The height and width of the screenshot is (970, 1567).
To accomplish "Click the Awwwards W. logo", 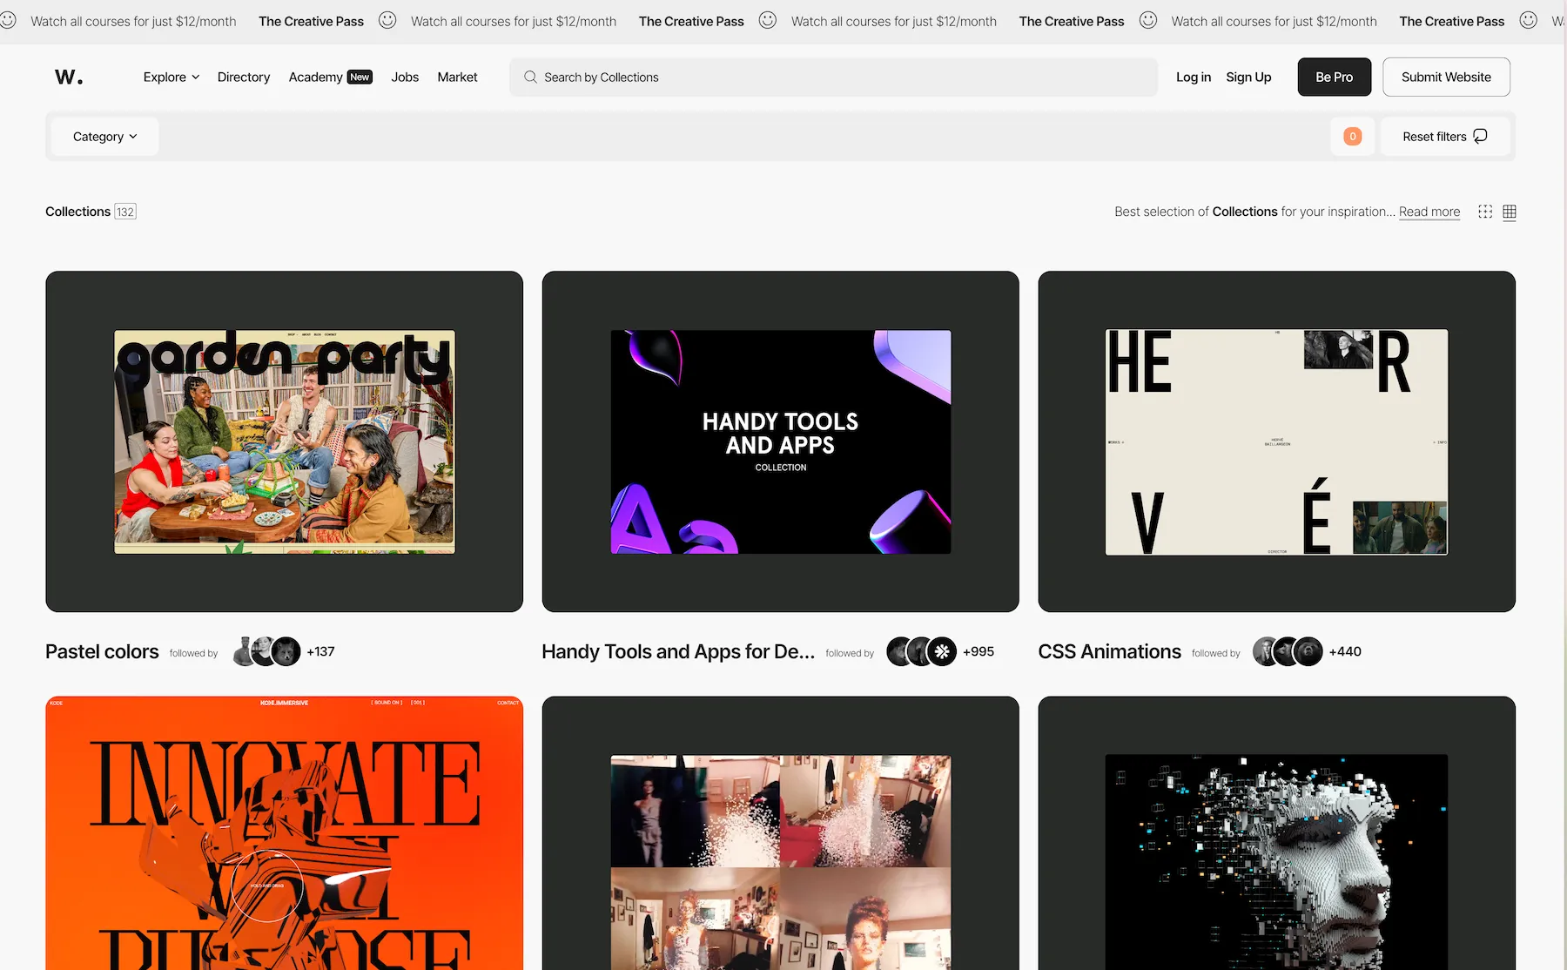I will (69, 77).
